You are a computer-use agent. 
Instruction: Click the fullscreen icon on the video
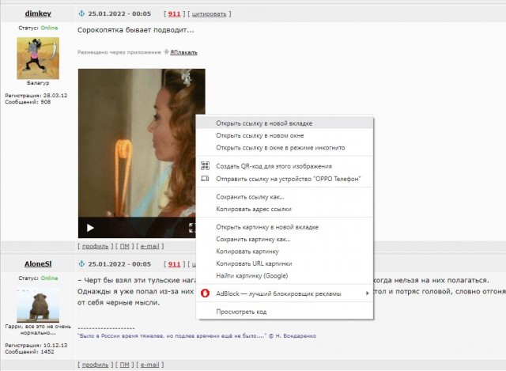(192, 228)
